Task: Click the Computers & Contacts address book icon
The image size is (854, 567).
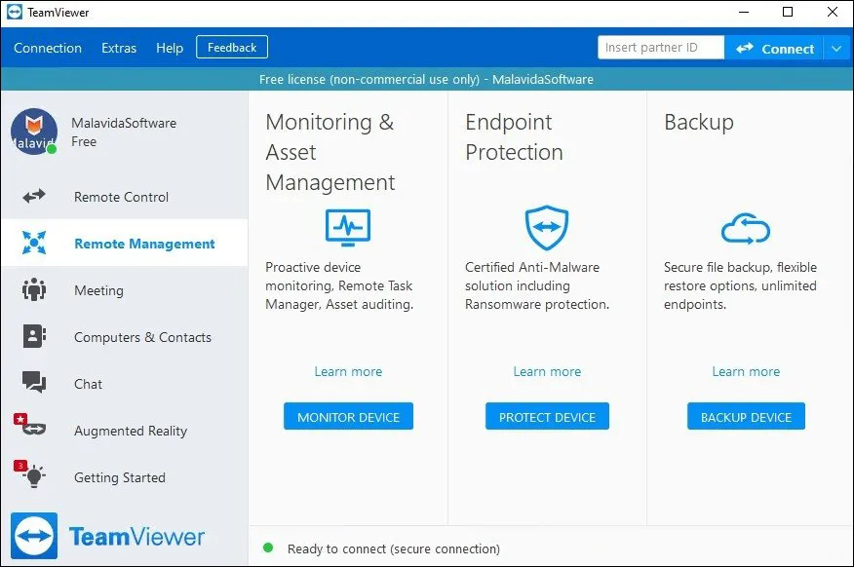Action: pos(34,337)
